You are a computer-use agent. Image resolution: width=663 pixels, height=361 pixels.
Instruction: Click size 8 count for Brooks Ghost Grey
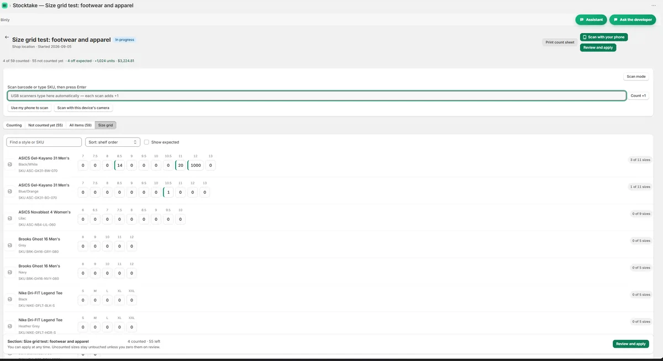pos(83,246)
